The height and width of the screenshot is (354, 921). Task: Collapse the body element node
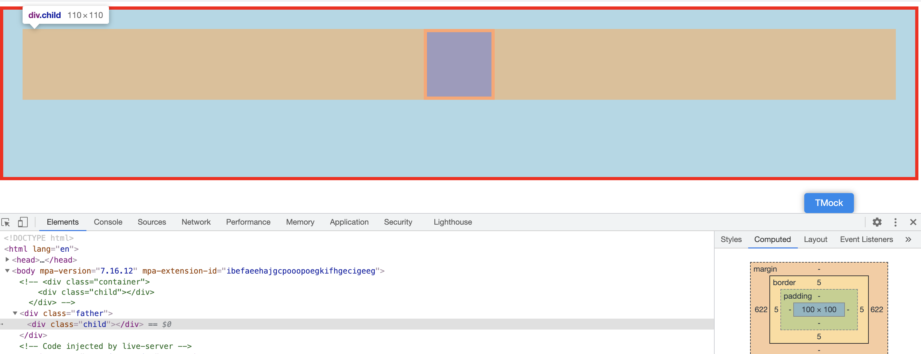(x=7, y=271)
